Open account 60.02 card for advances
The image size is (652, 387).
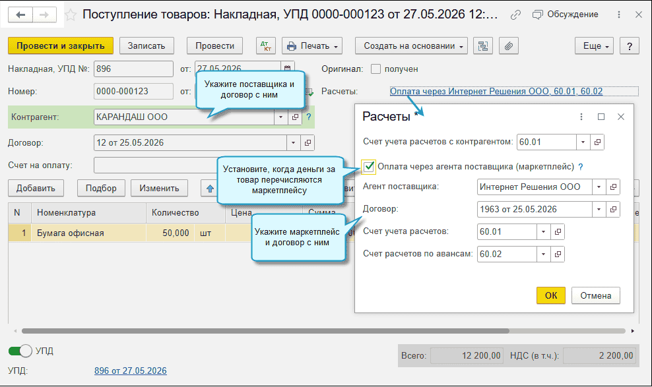[558, 254]
